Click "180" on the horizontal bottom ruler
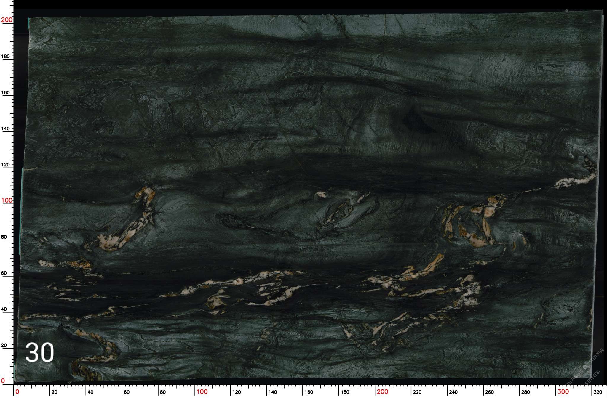The image size is (607, 398). coord(345,392)
